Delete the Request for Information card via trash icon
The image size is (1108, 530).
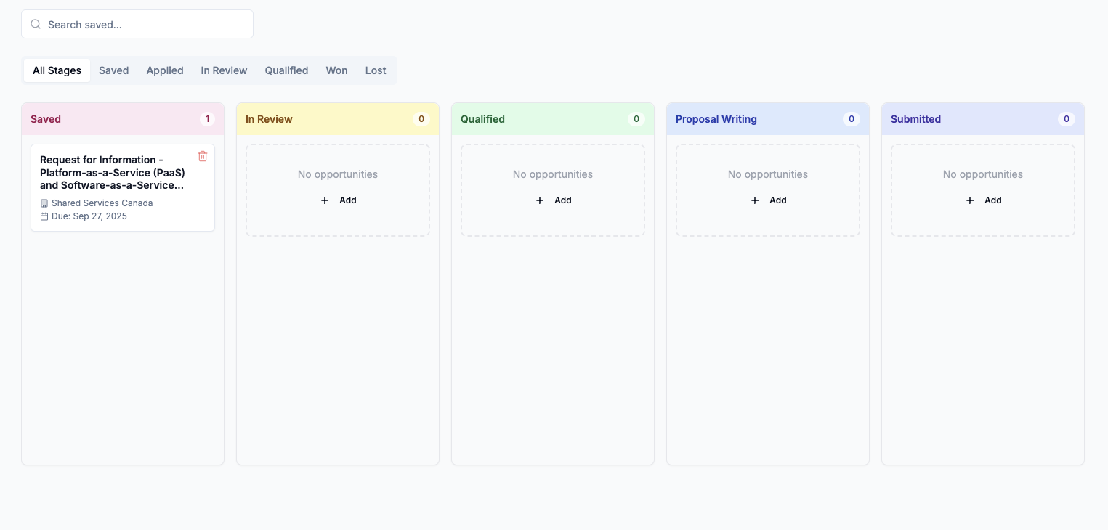[203, 156]
